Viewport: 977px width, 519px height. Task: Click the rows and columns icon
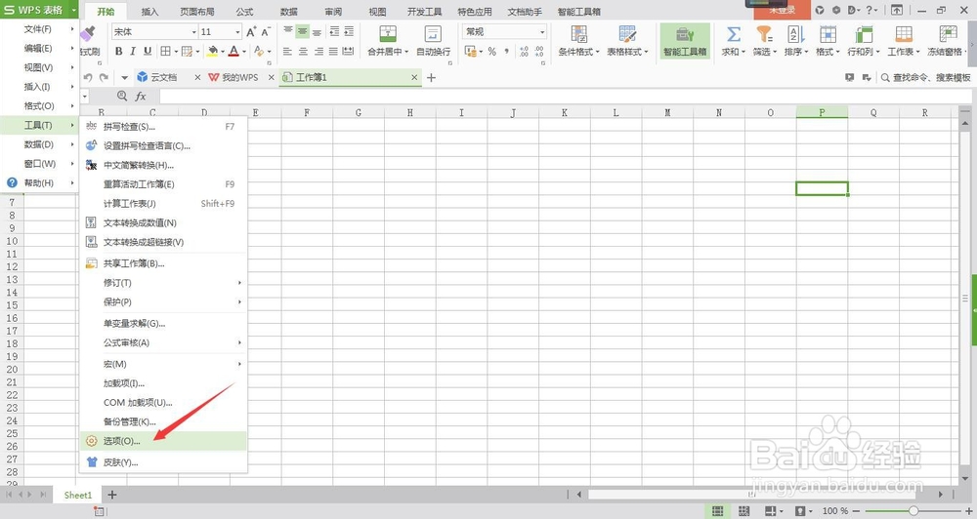click(x=864, y=34)
